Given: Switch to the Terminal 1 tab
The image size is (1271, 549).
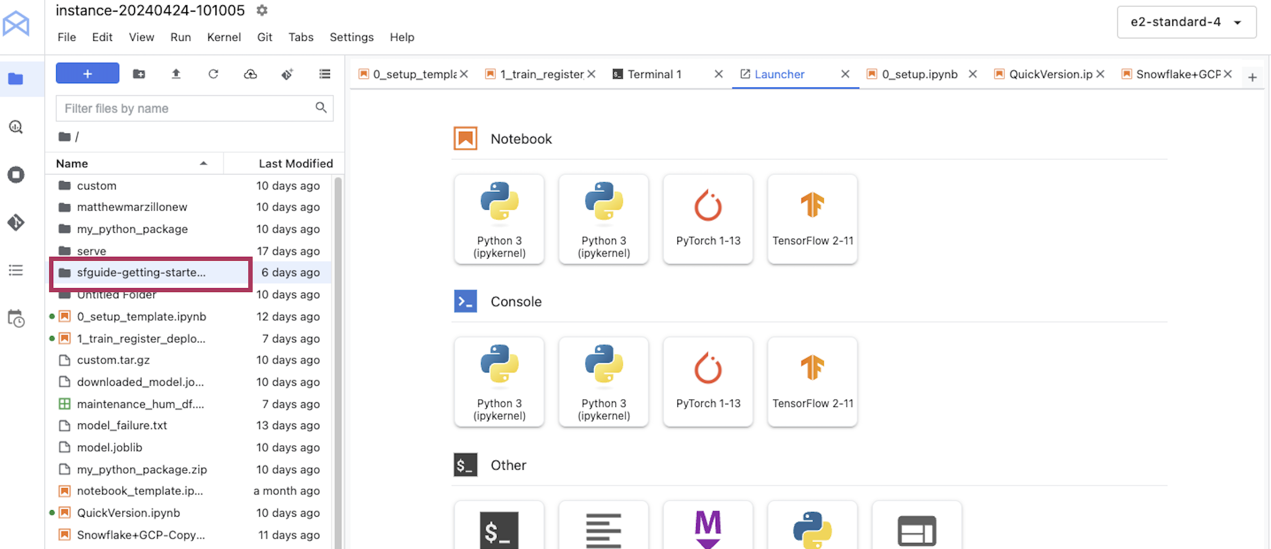Looking at the screenshot, I should (x=654, y=74).
